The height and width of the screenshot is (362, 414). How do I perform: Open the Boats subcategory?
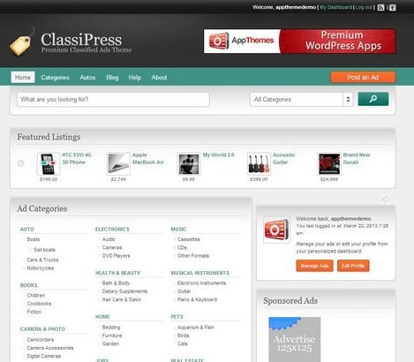[34, 239]
